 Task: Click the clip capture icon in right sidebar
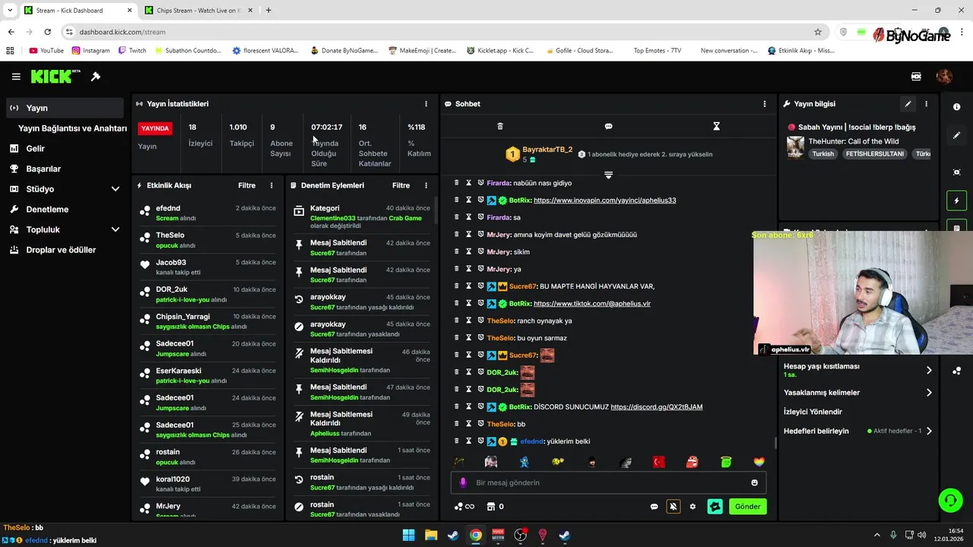click(956, 172)
